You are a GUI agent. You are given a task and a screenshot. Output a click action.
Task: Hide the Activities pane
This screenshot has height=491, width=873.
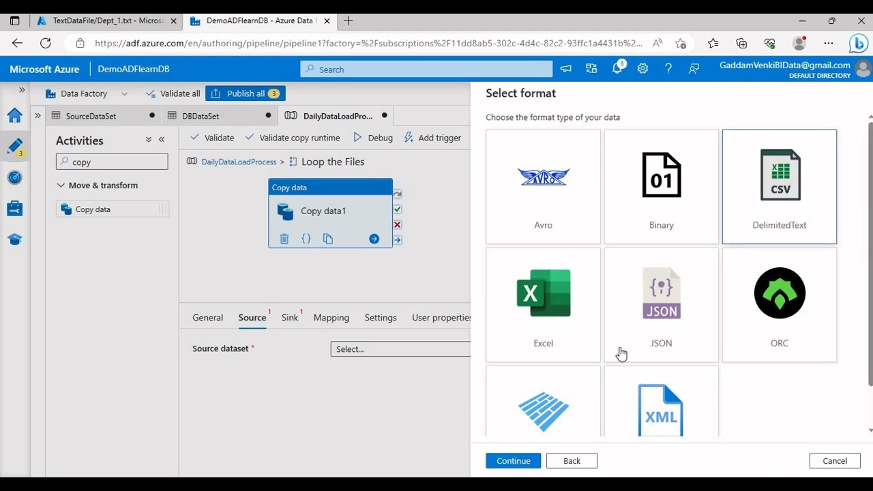162,140
